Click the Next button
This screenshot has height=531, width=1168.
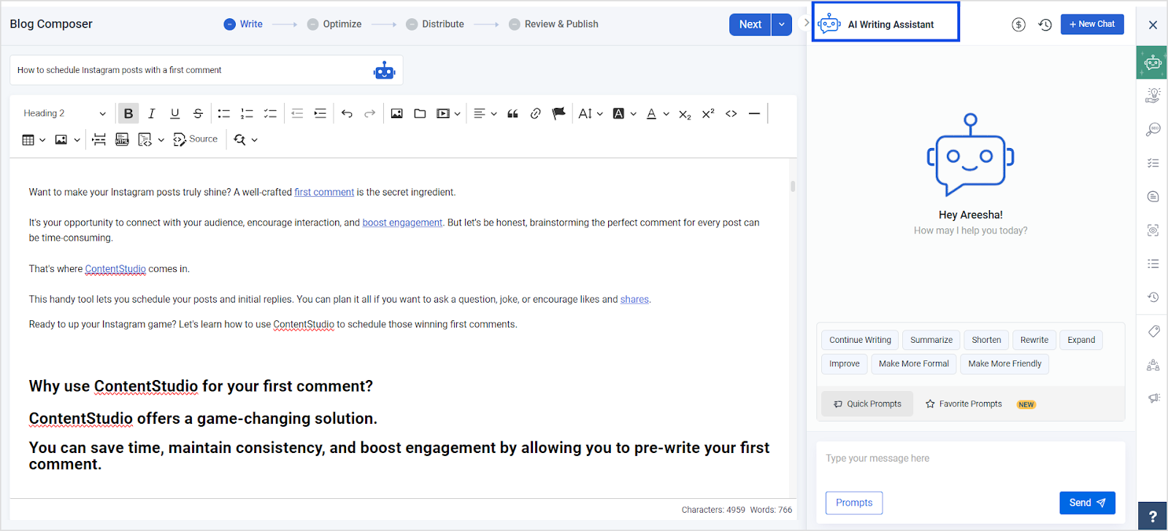click(750, 24)
